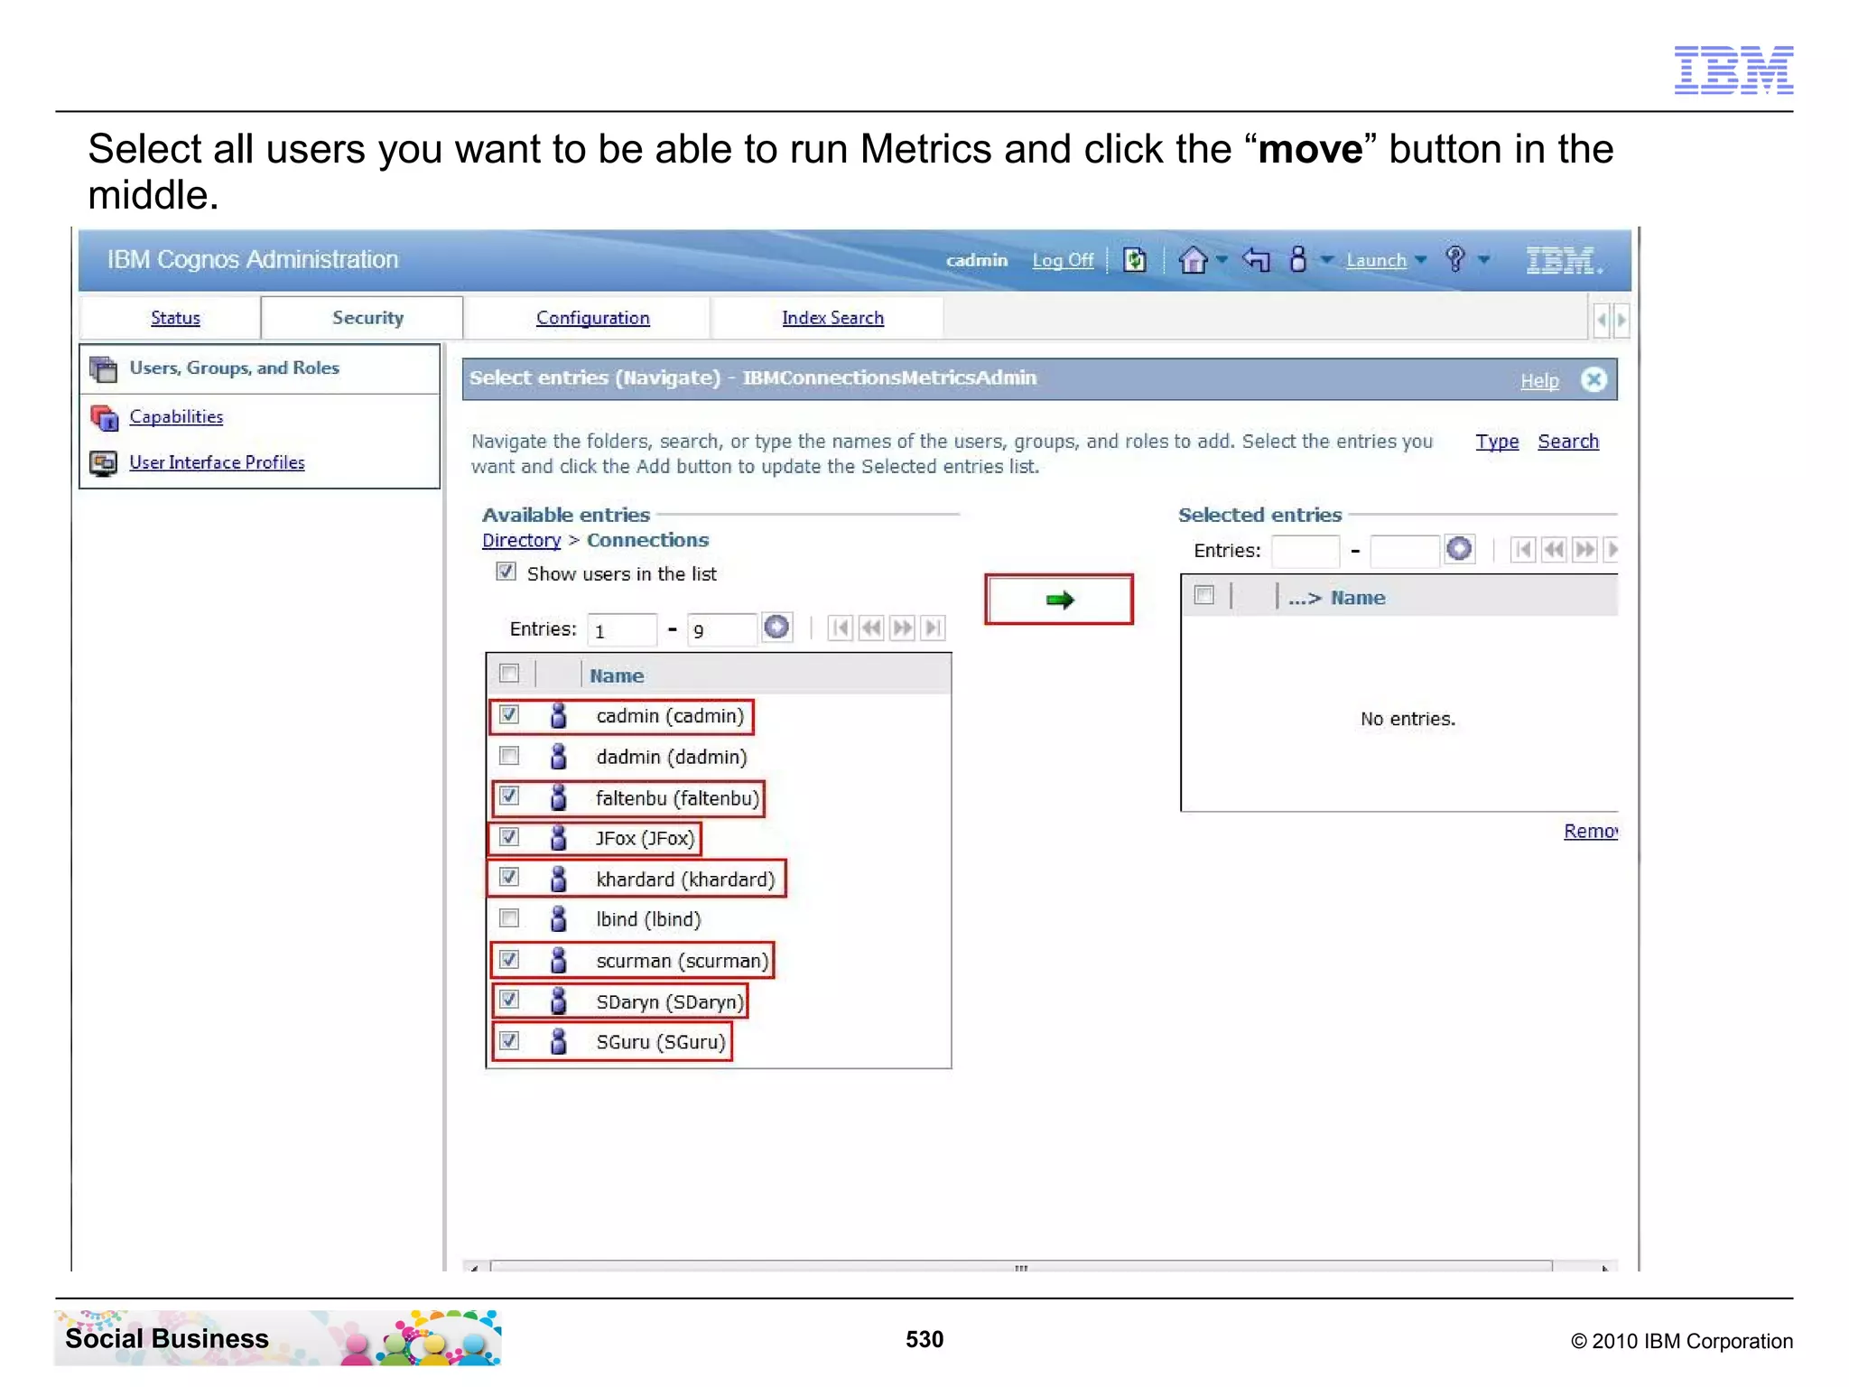Switch to the Index Search tab
Image resolution: width=1849 pixels, height=1387 pixels.
(x=832, y=318)
